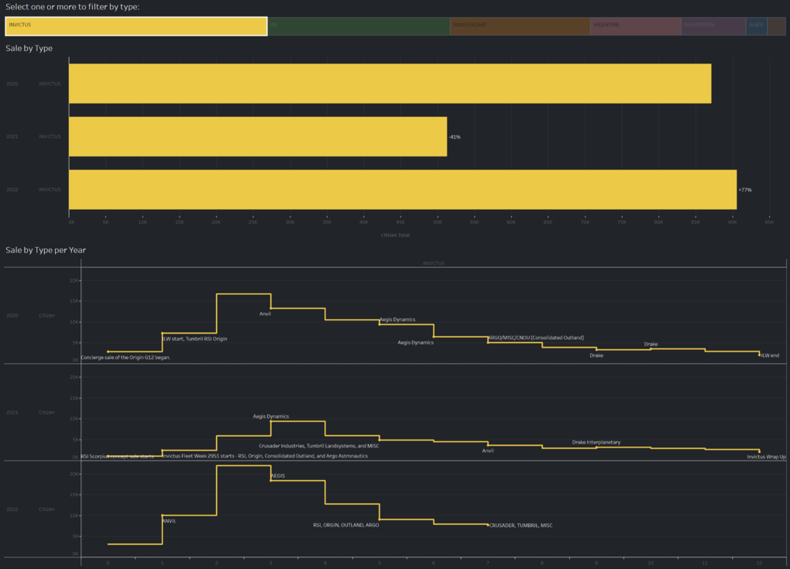Click the 2021 INVICTUS bar labeled -41%
This screenshot has width=790, height=569.
pyautogui.click(x=258, y=137)
